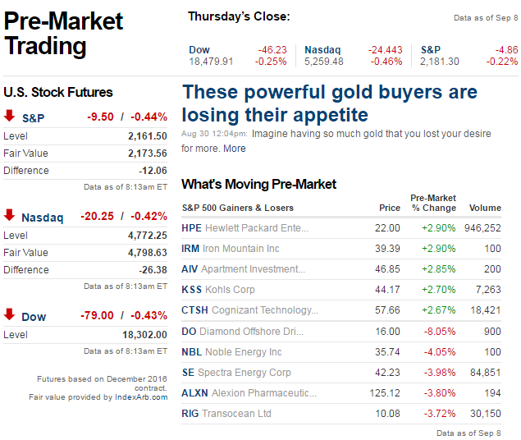Open the Dow futures link
Image resolution: width=521 pixels, height=440 pixels.
coord(34,317)
